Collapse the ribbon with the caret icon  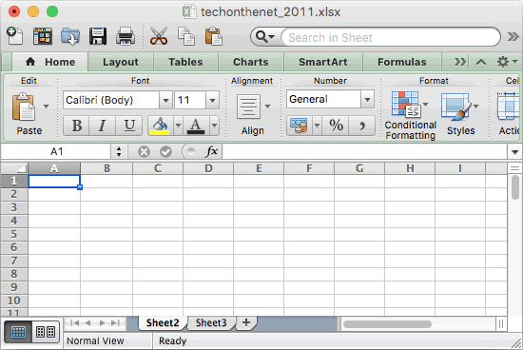point(480,62)
